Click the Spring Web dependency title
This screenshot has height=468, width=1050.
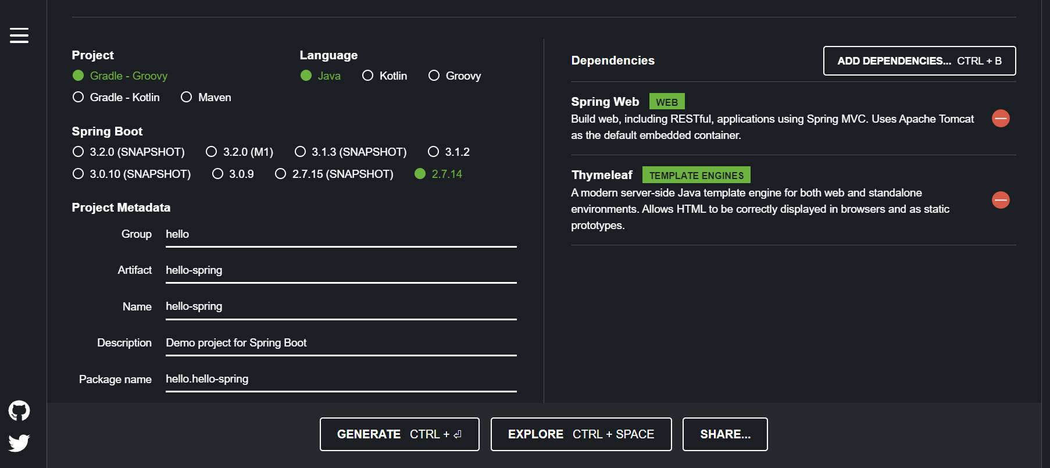(605, 102)
